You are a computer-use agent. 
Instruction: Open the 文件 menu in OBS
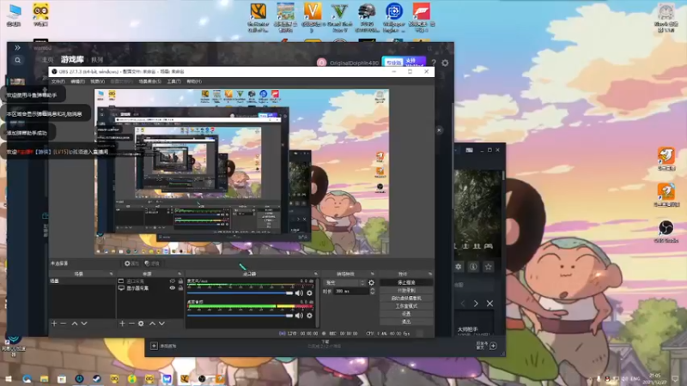(58, 81)
